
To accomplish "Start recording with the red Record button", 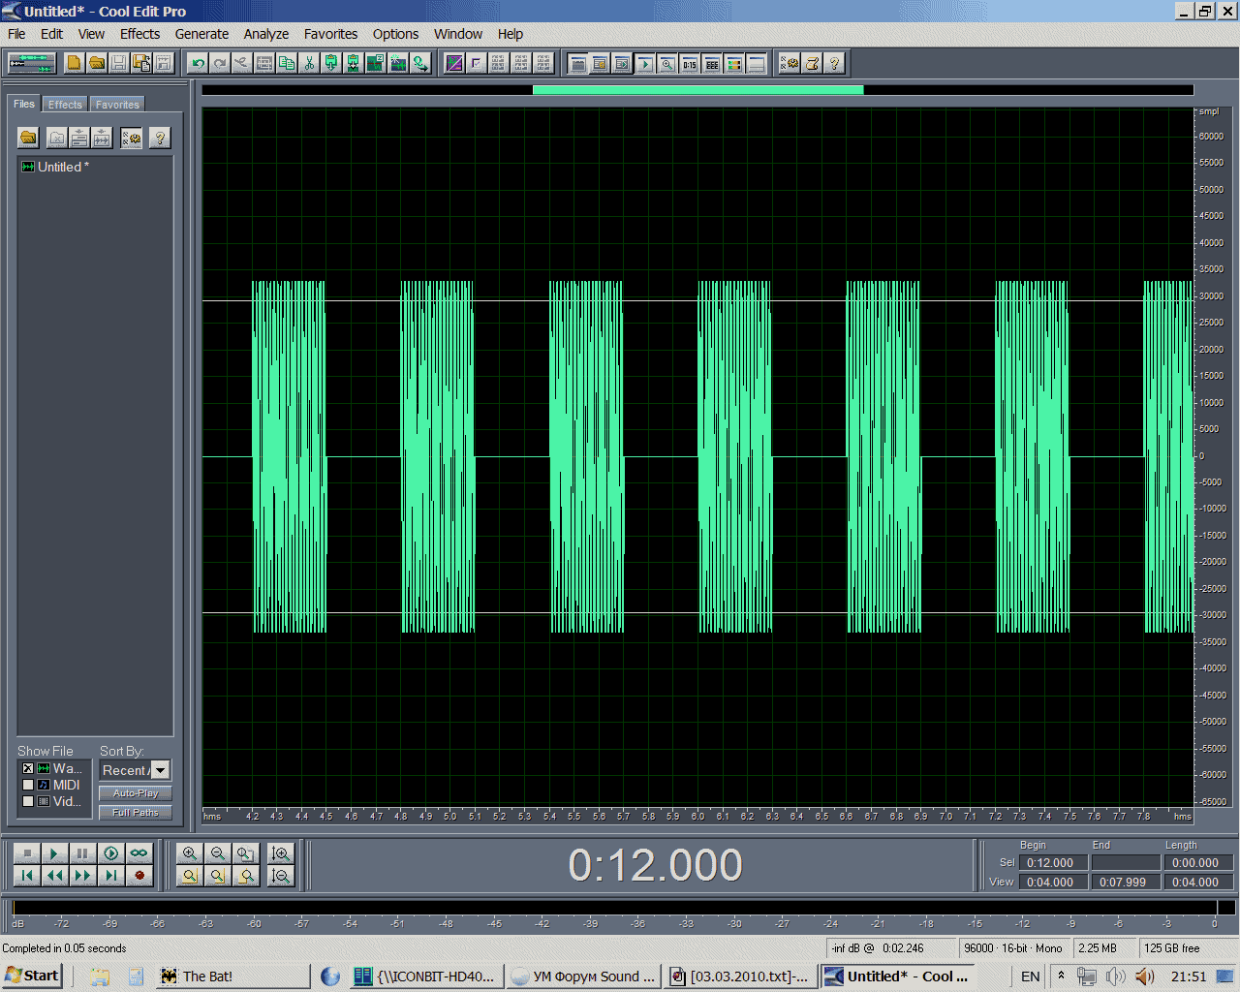I will (x=139, y=876).
